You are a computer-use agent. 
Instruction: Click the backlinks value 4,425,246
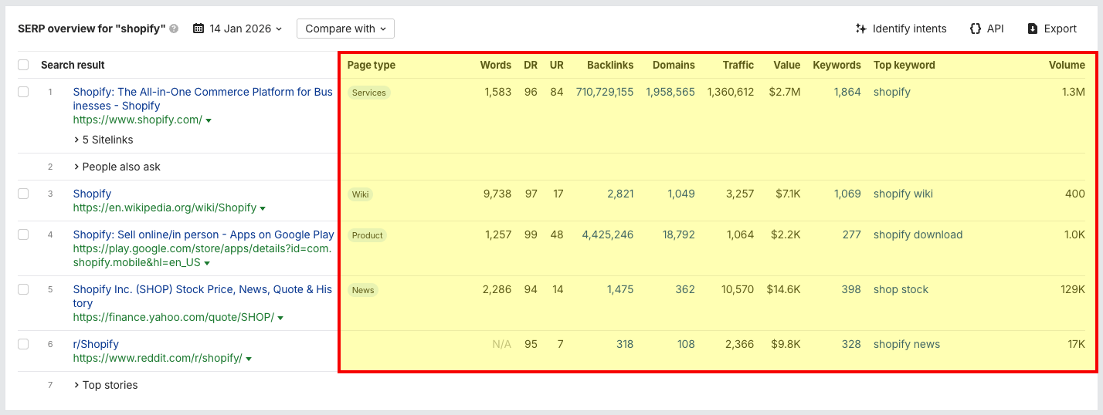click(608, 234)
